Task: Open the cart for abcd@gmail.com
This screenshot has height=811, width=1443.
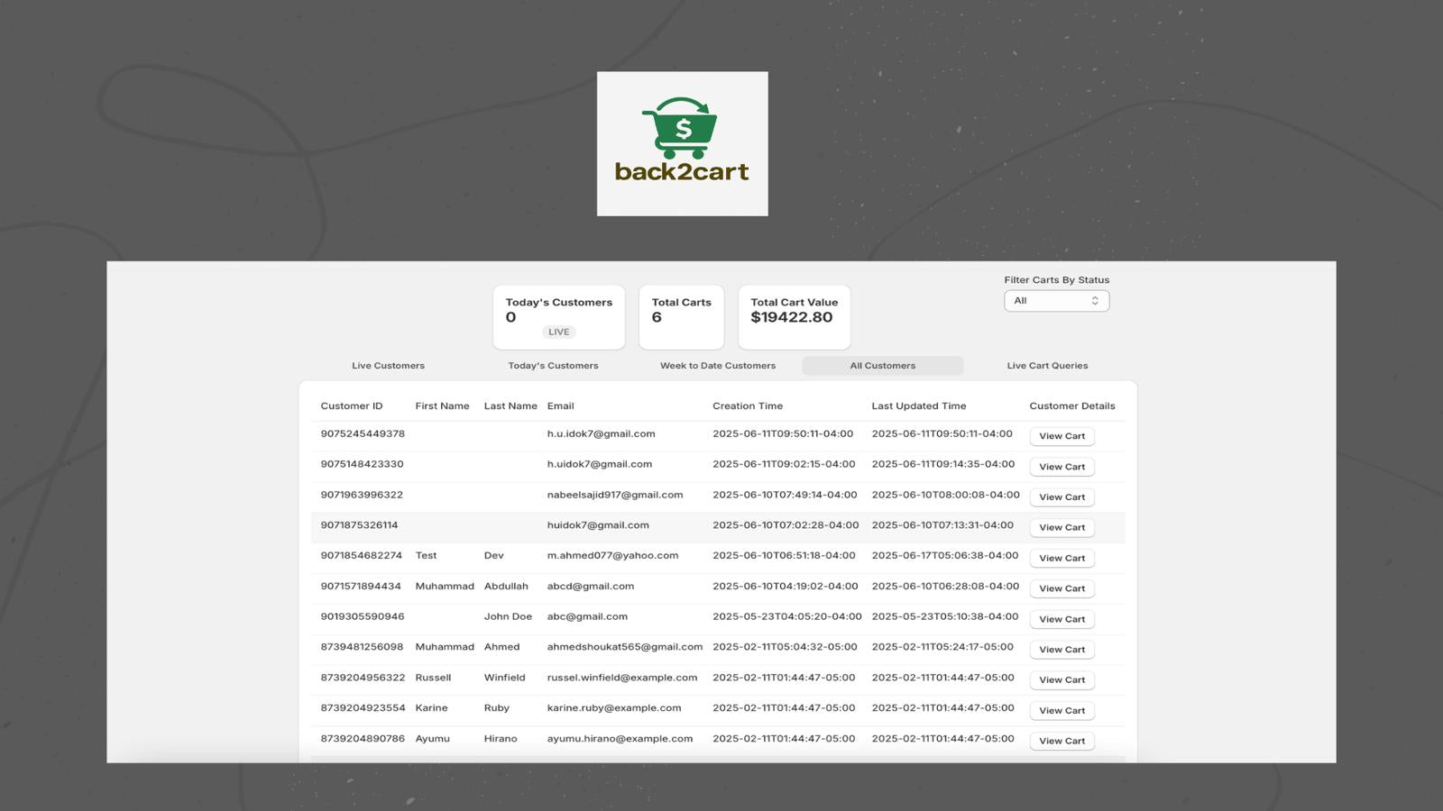Action: [x=1062, y=588]
